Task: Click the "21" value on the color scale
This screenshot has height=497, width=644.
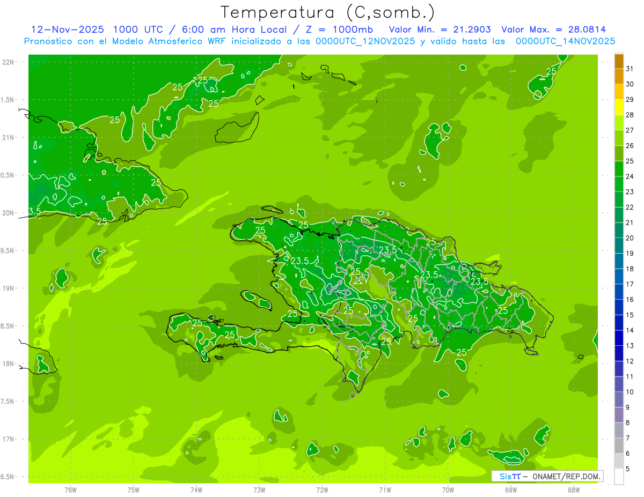Action: coord(630,222)
